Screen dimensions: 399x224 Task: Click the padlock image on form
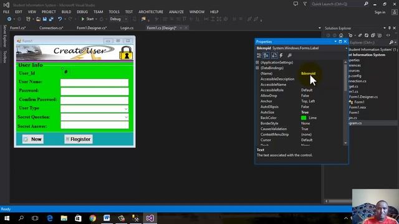coord(126,52)
